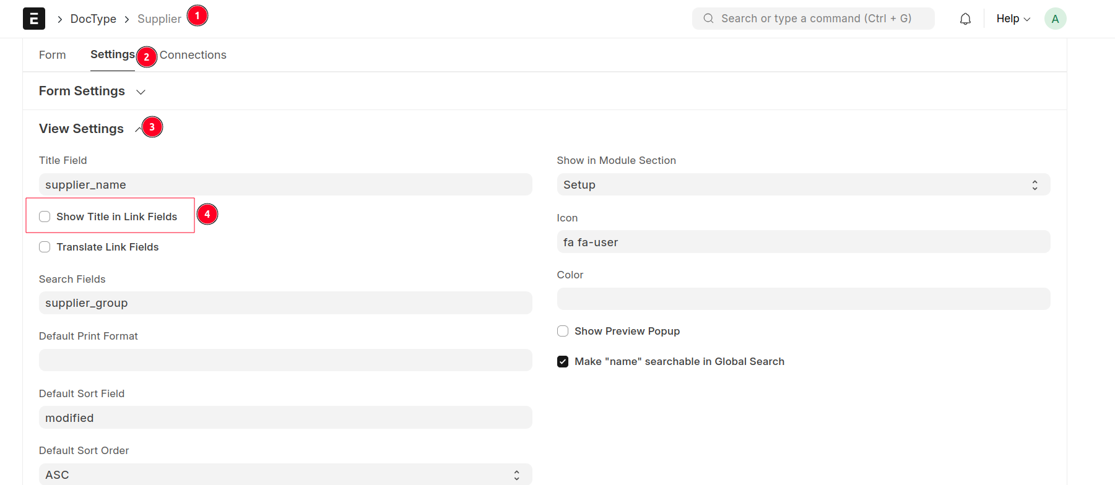The image size is (1115, 485).
Task: Go to DocType breadcrumb link
Action: (x=93, y=19)
